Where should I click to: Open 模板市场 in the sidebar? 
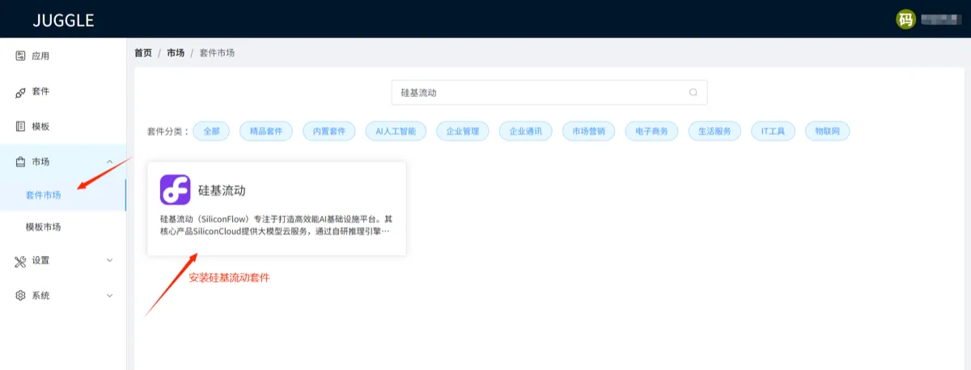[x=43, y=227]
